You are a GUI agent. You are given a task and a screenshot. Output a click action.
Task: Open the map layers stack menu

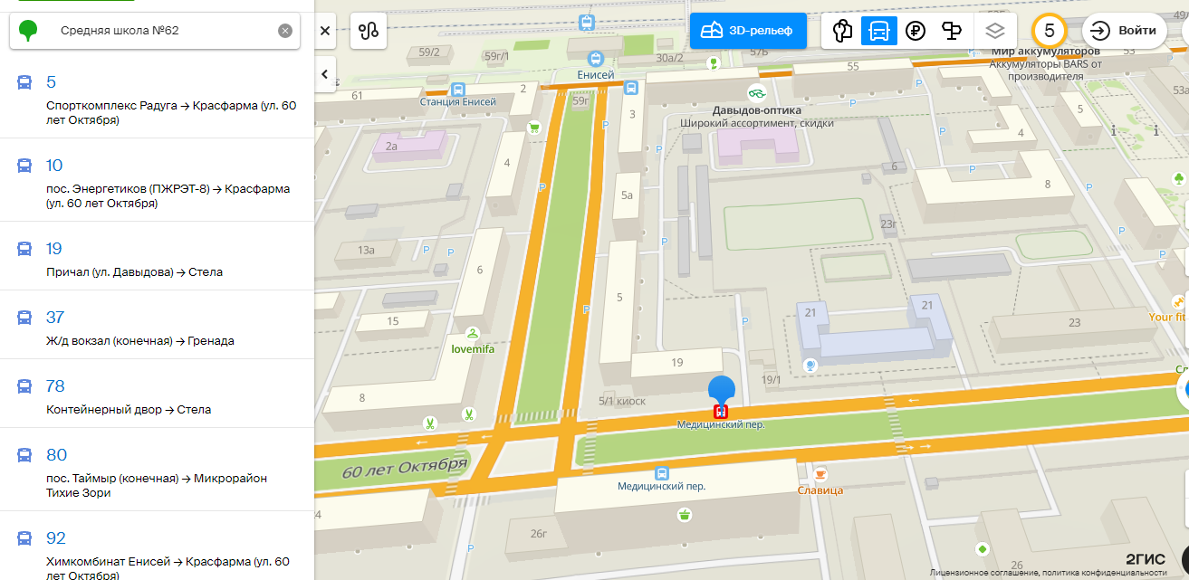coord(995,31)
